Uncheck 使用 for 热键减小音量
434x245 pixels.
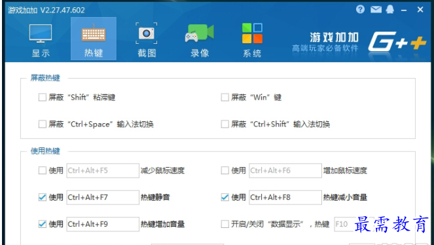225,197
